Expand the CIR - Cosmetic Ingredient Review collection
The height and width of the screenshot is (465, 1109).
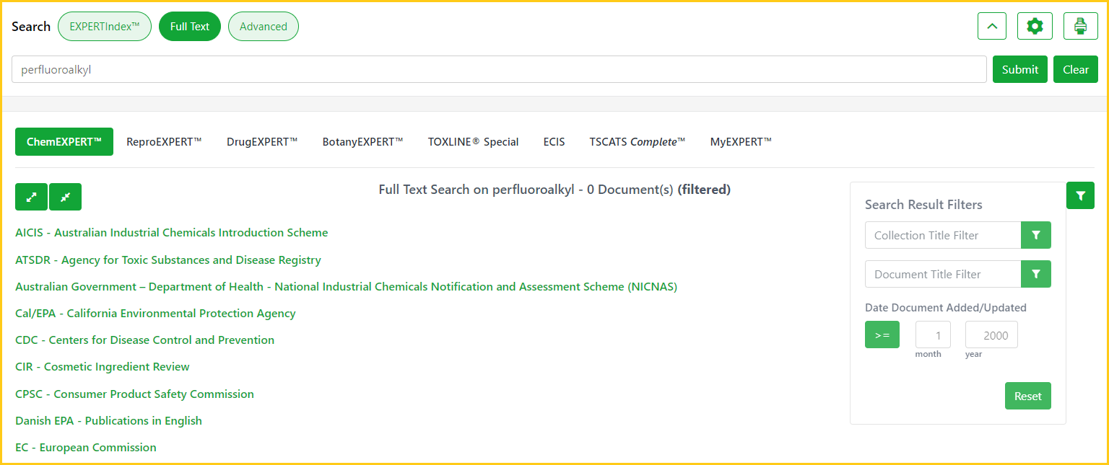tap(102, 366)
